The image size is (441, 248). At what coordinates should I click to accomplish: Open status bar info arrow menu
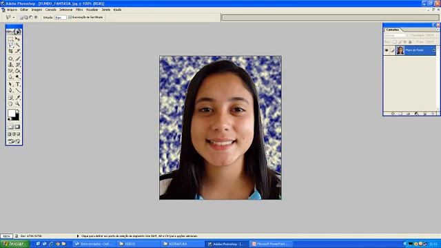tap(78, 236)
